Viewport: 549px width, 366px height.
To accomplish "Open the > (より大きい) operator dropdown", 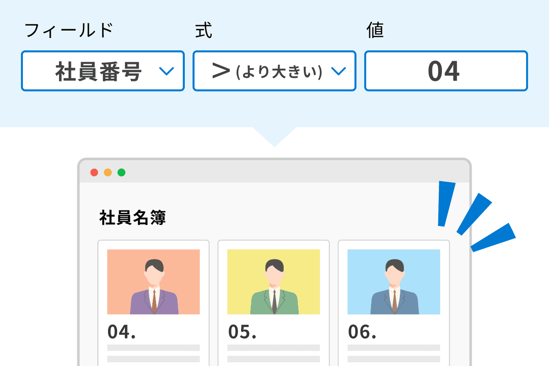I will click(x=274, y=71).
